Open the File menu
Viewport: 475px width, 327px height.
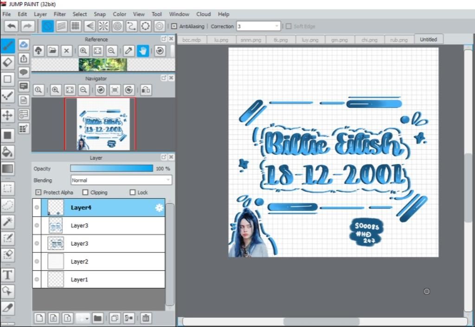point(6,14)
